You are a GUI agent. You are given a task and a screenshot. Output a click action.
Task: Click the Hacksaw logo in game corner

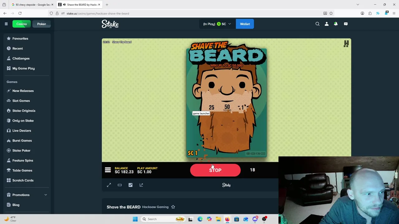[x=346, y=44]
